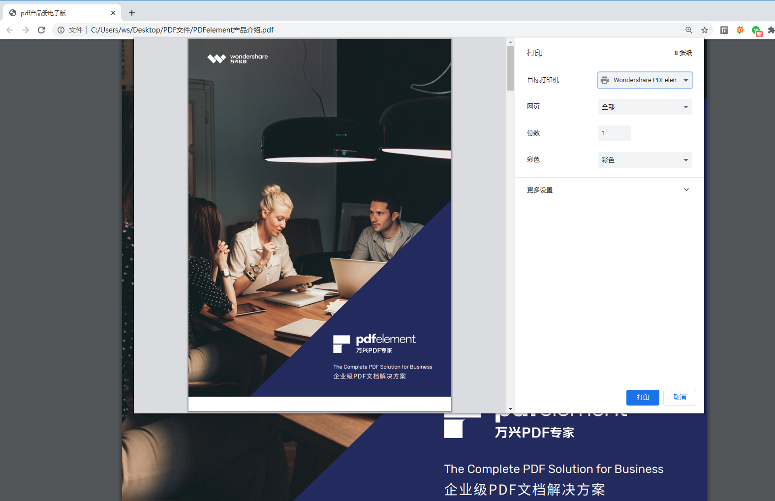Image resolution: width=775 pixels, height=501 pixels.
Task: Click the print preview scrollbar down arrow
Action: [x=510, y=409]
